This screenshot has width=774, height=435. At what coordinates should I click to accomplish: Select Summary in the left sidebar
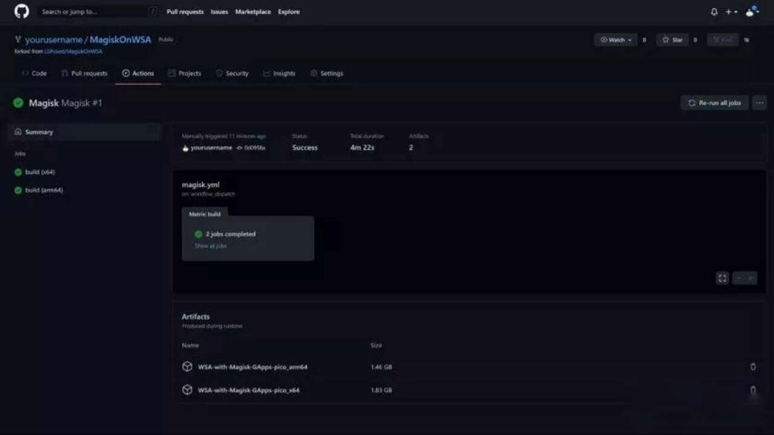tap(85, 132)
